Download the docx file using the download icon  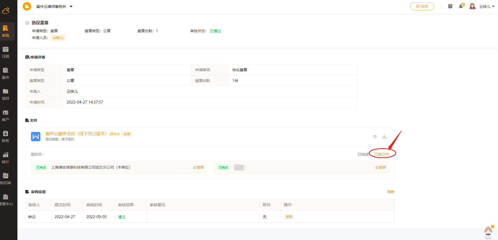point(384,136)
